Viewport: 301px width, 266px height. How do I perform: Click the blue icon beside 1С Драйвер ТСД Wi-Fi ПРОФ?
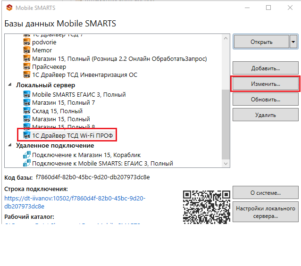click(x=27, y=135)
